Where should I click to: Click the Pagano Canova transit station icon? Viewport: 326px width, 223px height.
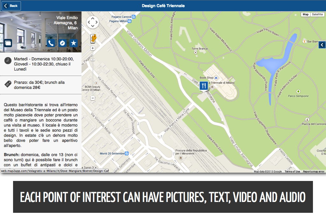[x=133, y=17]
